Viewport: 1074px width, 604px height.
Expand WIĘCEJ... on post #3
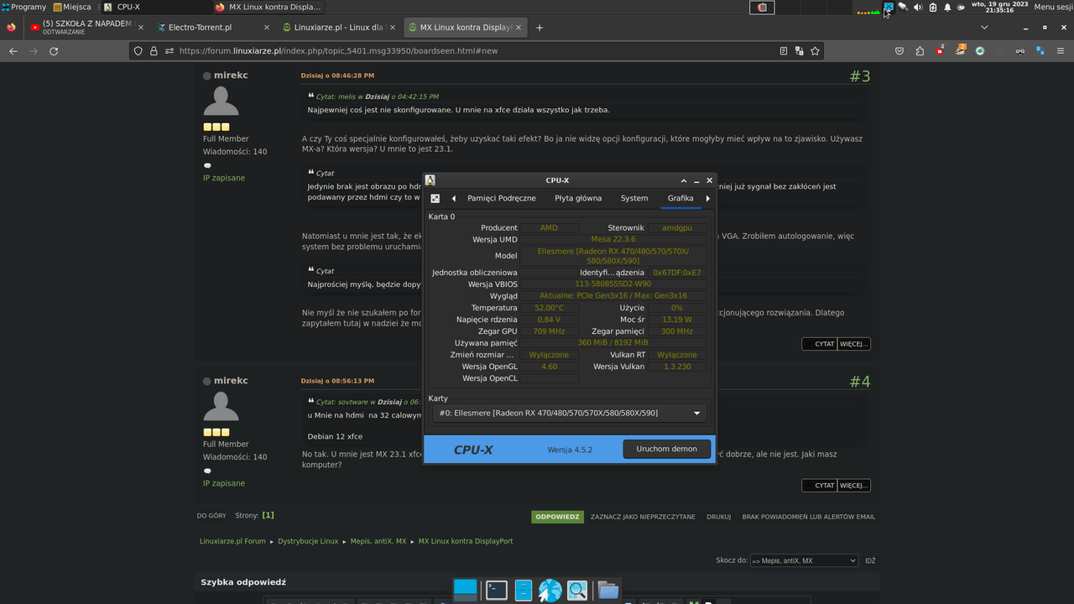[853, 344]
